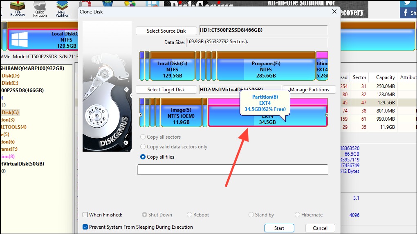417x234 pixels.
Task: Click the Data Size field
Action: point(257,42)
